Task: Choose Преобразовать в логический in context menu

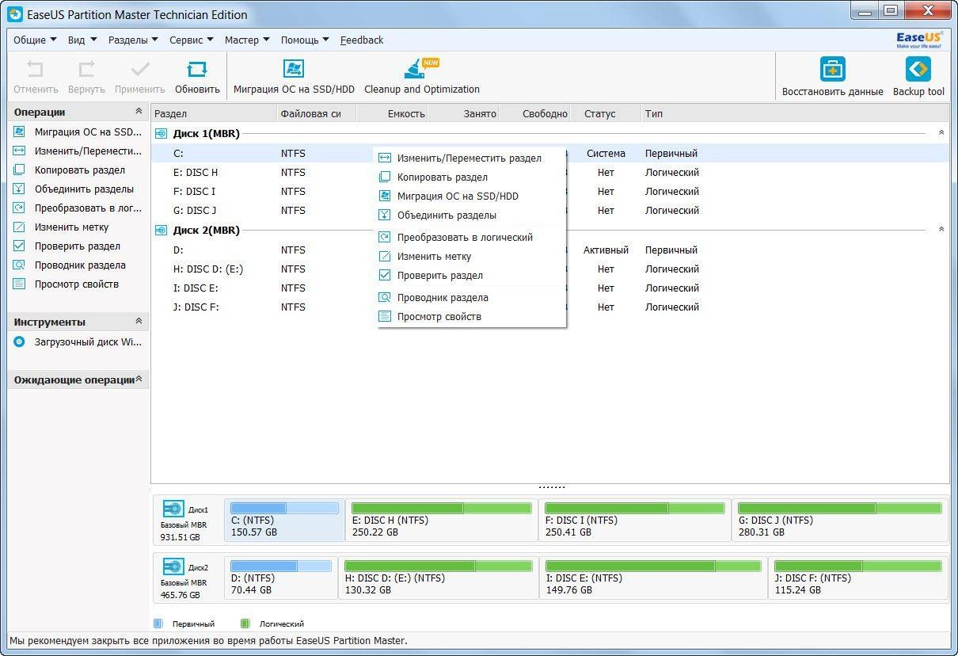Action: (x=470, y=237)
